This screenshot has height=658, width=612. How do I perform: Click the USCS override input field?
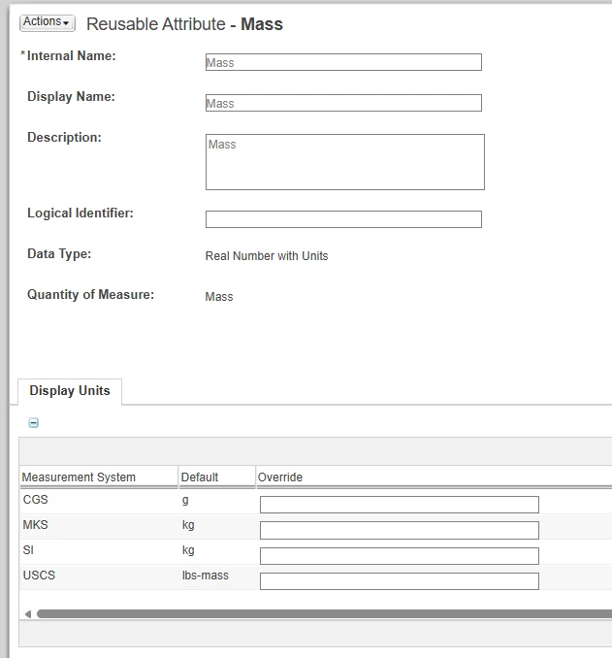400,581
